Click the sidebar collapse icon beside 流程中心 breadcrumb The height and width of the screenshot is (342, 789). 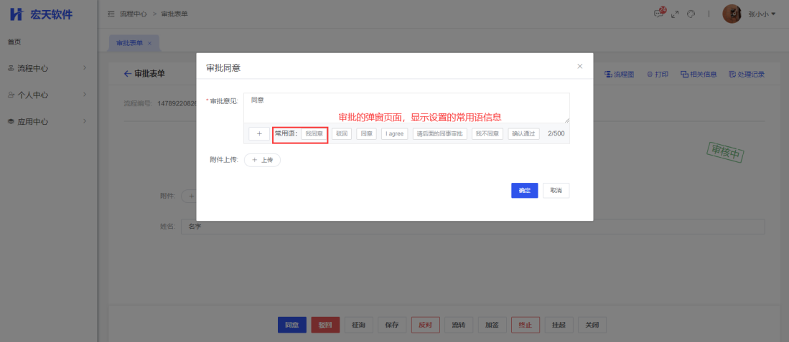111,14
